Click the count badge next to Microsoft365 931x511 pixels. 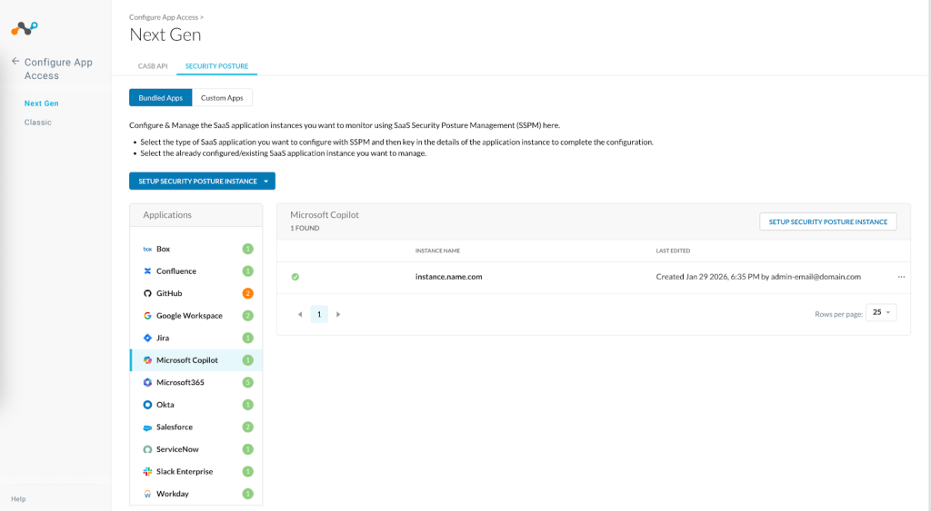(x=247, y=382)
